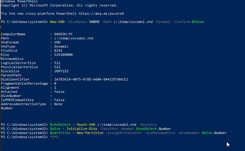Click the DANIDU-PC computer name value

[63, 34]
